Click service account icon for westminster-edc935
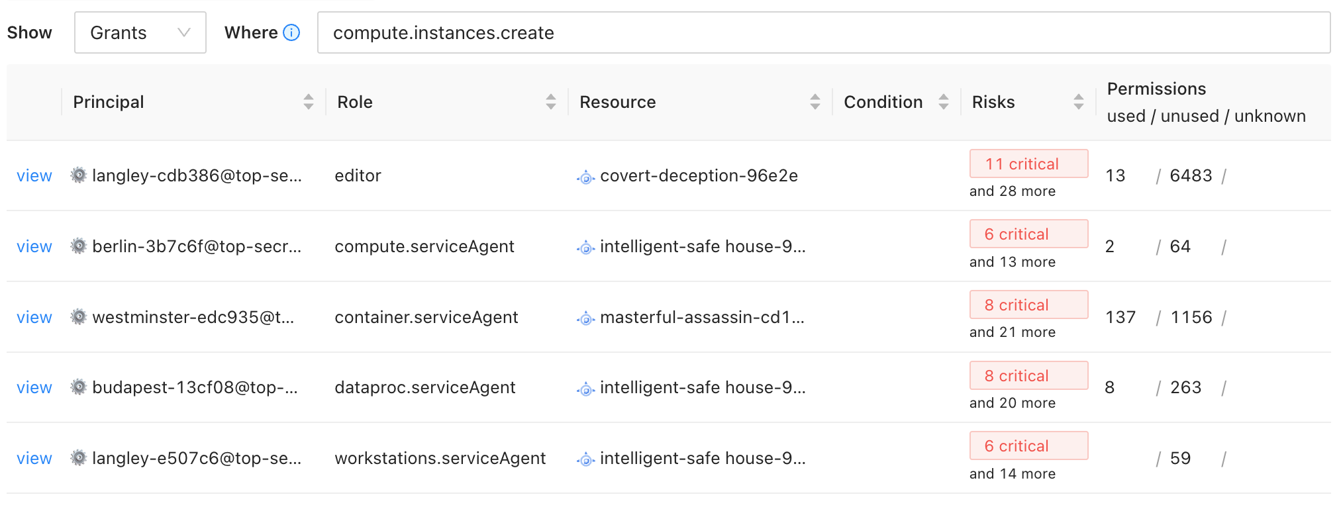 [x=79, y=317]
